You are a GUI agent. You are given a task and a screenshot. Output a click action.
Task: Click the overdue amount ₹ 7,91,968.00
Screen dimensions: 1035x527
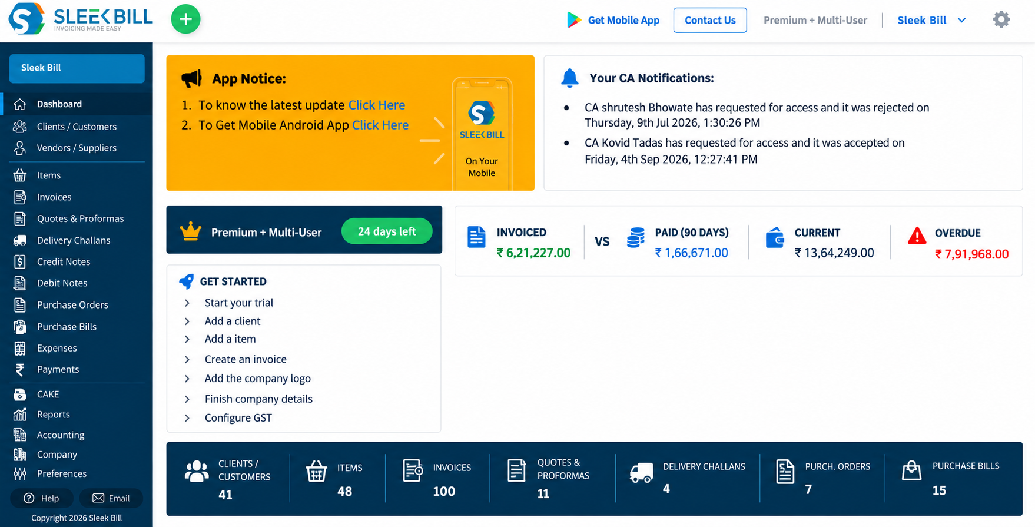point(971,254)
